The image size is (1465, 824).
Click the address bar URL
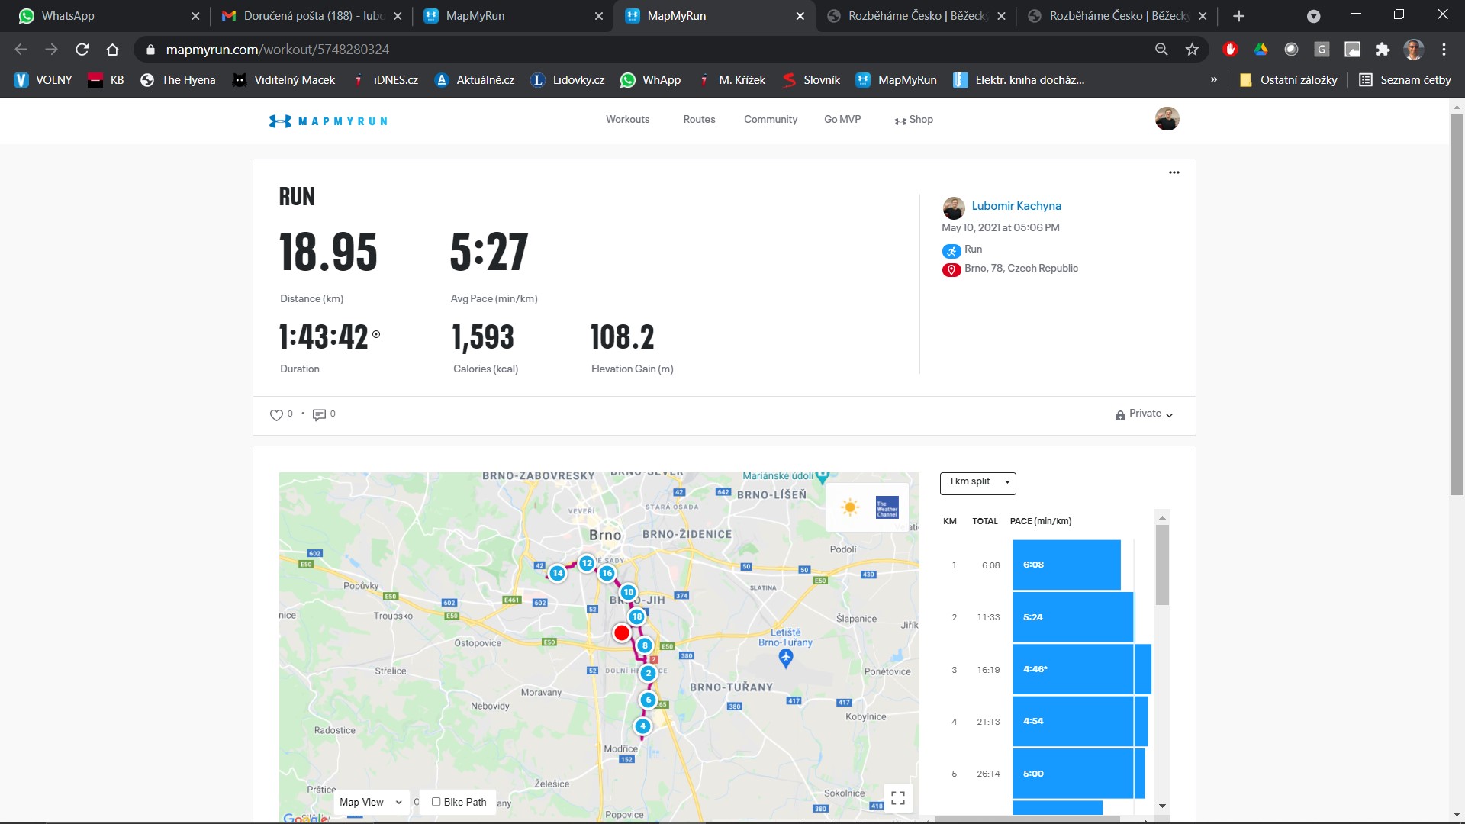coord(278,50)
